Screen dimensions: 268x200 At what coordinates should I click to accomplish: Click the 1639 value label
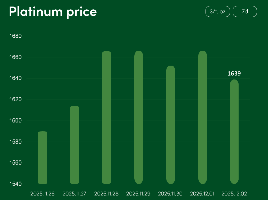(x=234, y=74)
